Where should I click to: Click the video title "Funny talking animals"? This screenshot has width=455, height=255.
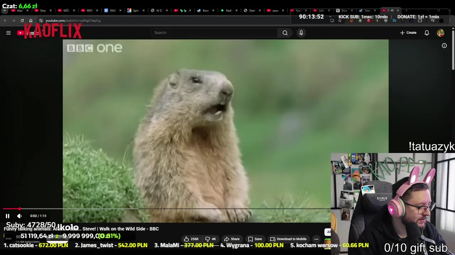coord(81,229)
